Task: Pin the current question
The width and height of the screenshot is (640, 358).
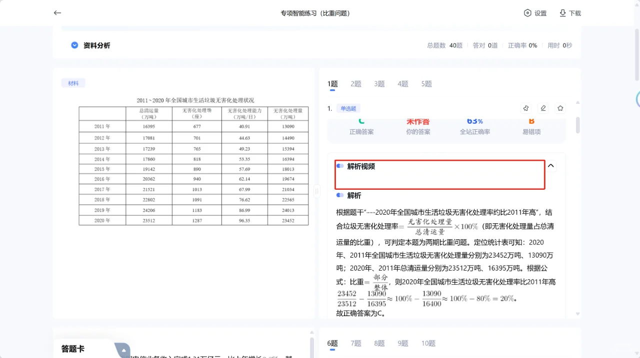Action: pos(526,108)
